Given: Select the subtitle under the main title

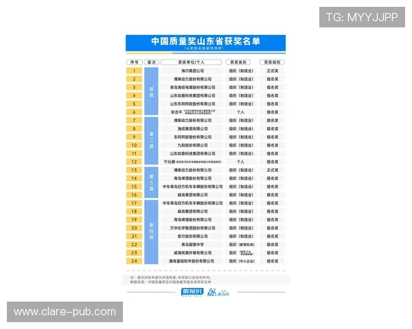Looking at the screenshot, I should click(x=204, y=48).
